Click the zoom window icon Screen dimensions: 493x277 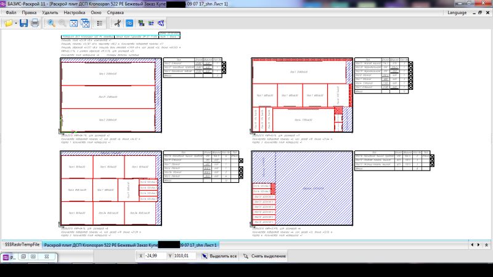point(84,23)
